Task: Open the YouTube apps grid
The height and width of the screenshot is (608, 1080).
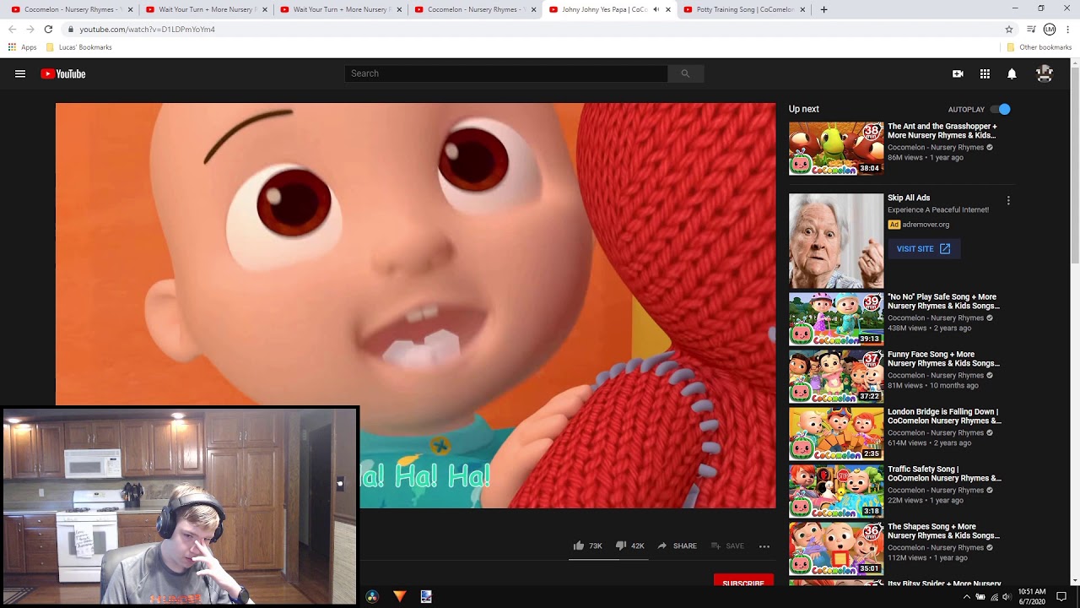Action: point(985,73)
